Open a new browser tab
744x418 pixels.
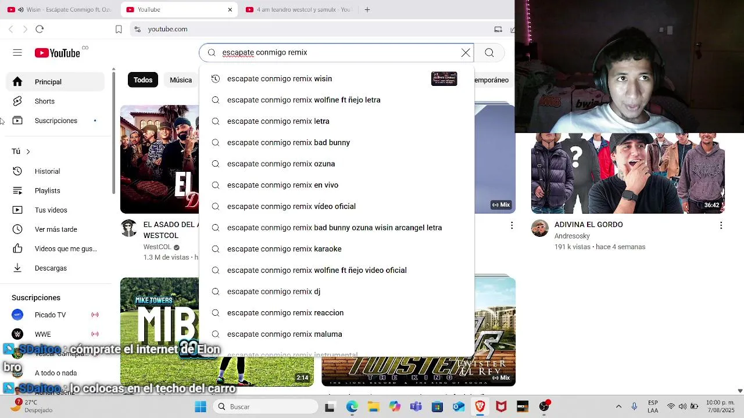367,9
